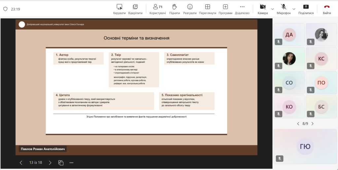Click the Керувати (take control) icon
Screen dimensions: 338x170
(119, 7)
